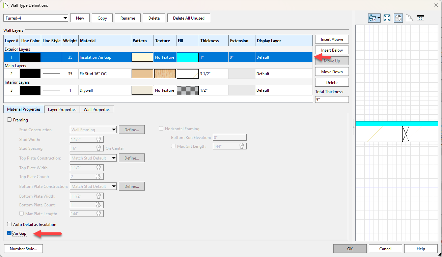Click the Rename button
Screen dimensions: 442x257
[128, 18]
